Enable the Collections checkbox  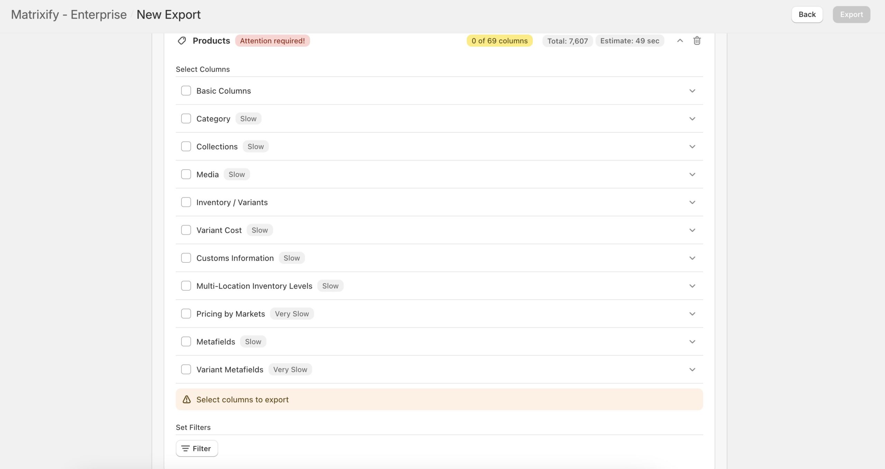pyautogui.click(x=186, y=147)
